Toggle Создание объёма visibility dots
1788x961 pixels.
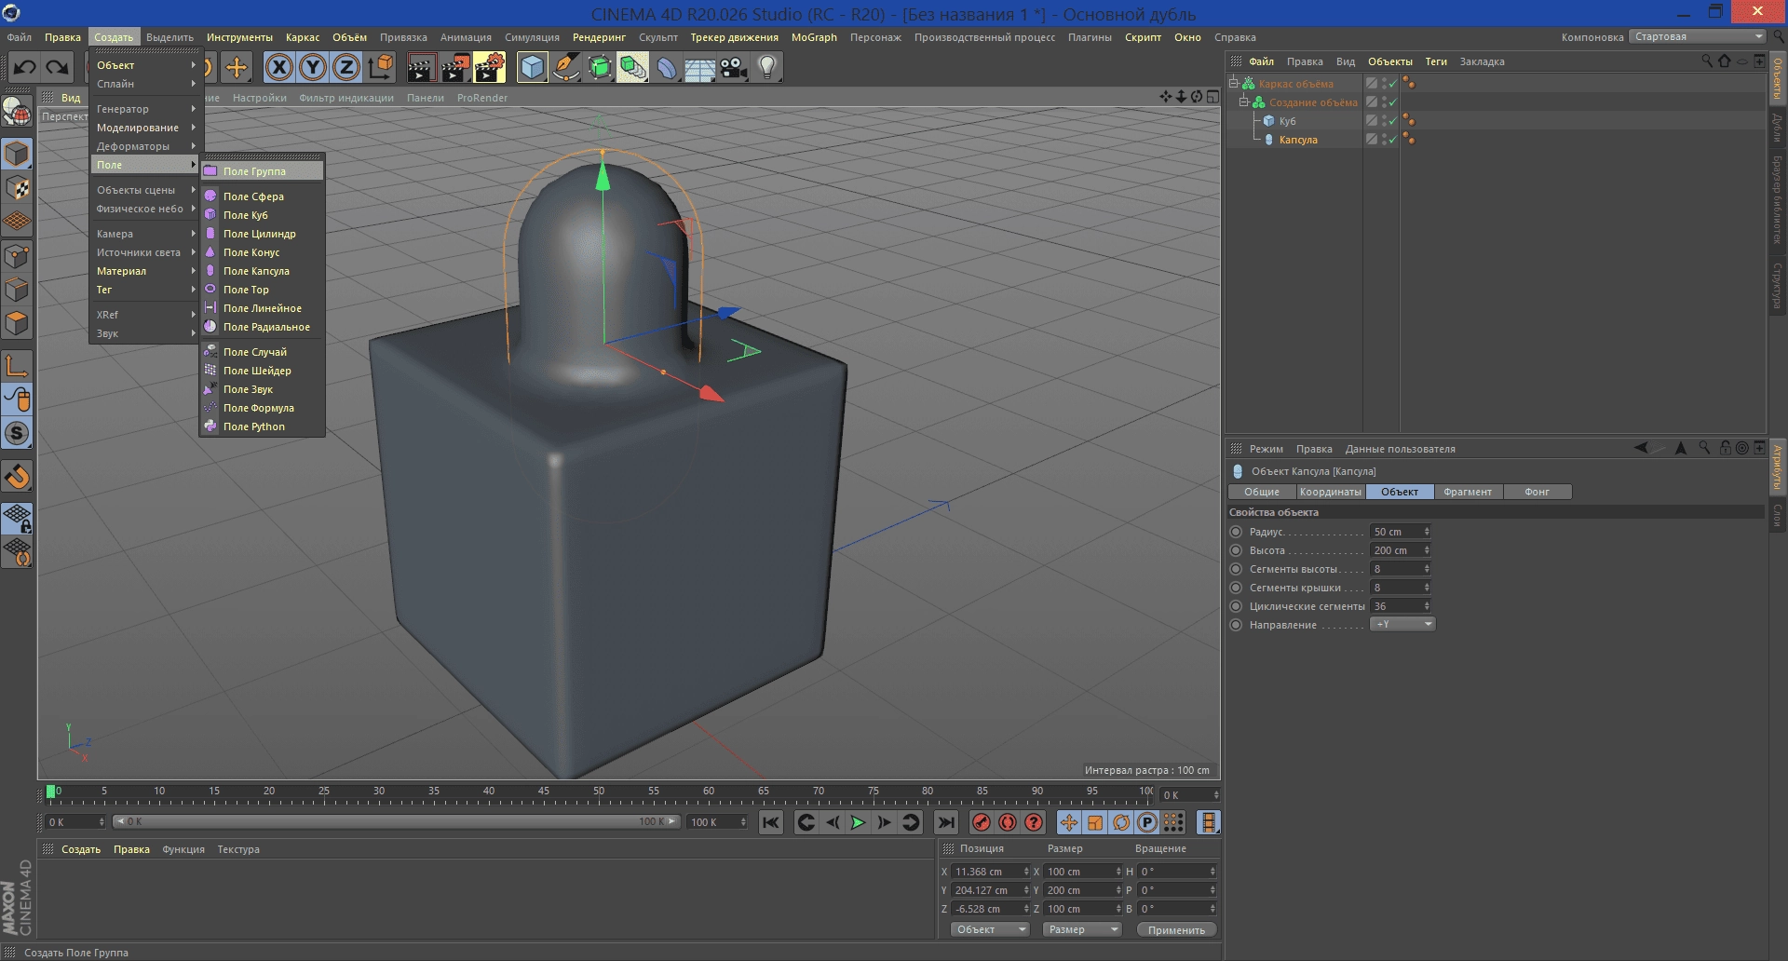pos(1384,102)
